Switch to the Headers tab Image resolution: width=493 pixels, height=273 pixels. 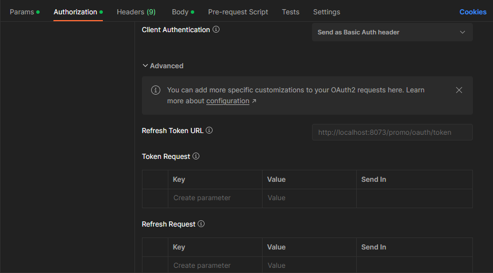[x=136, y=11]
